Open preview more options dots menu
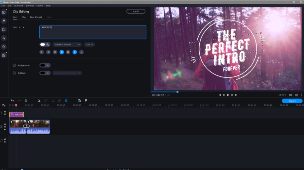 [x=302, y=95]
